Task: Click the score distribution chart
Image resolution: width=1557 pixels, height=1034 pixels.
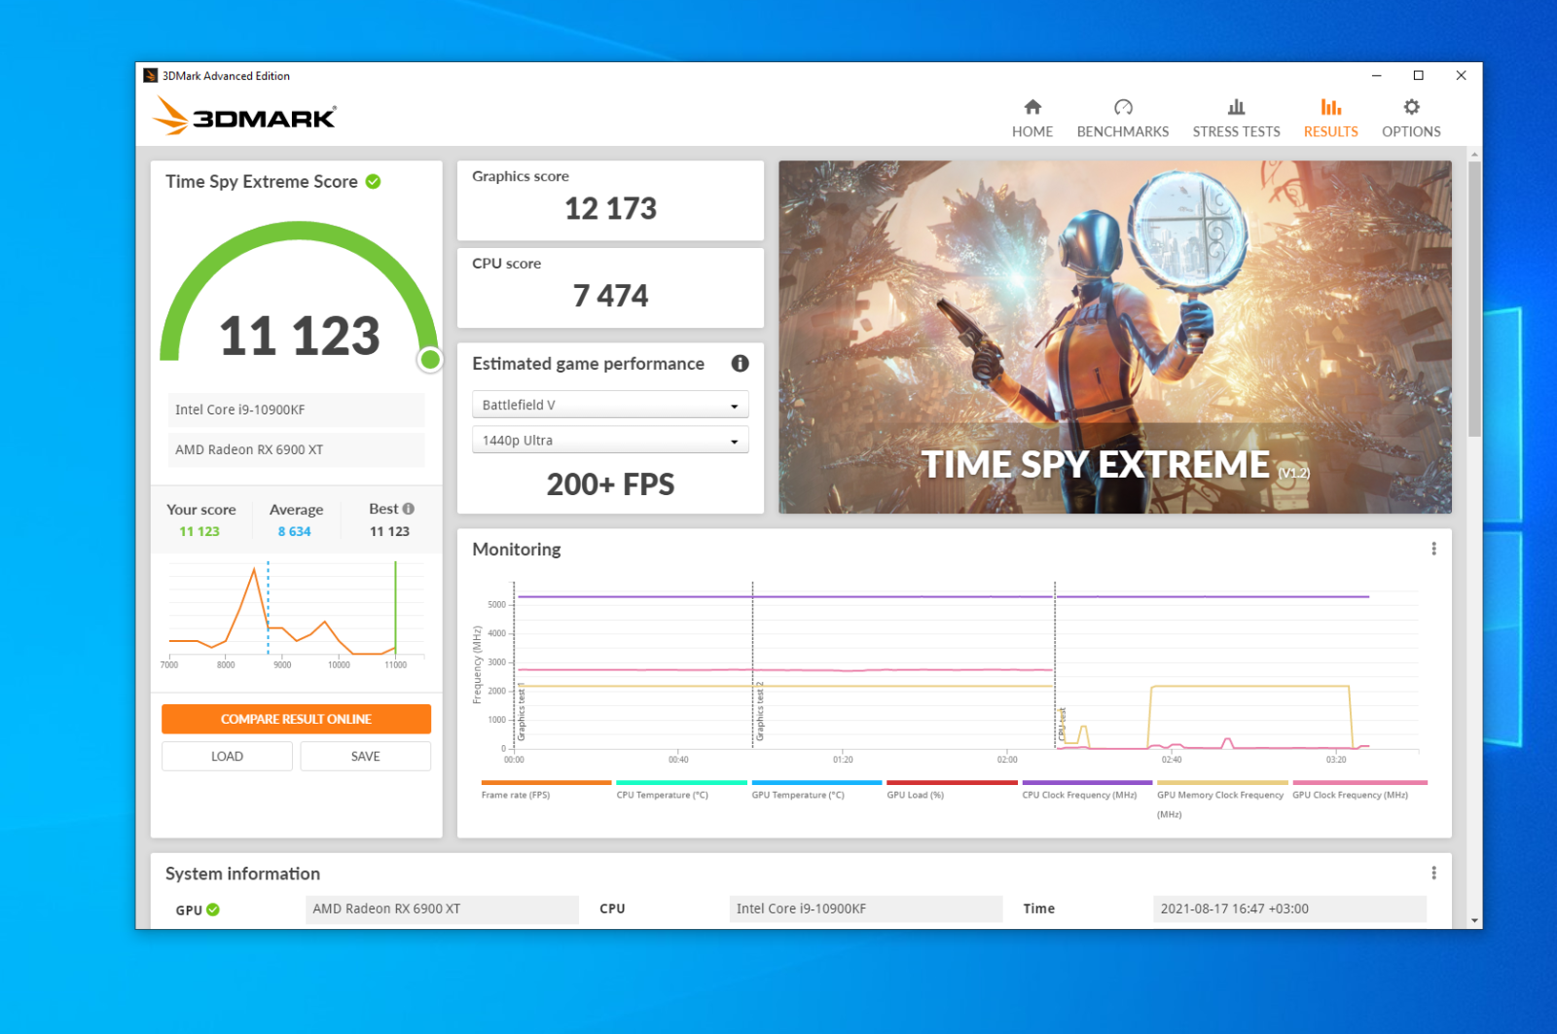Action: point(296,616)
